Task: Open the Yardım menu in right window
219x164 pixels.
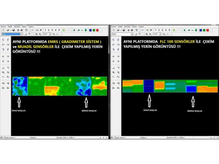Action: pyautogui.click(x=141, y=26)
